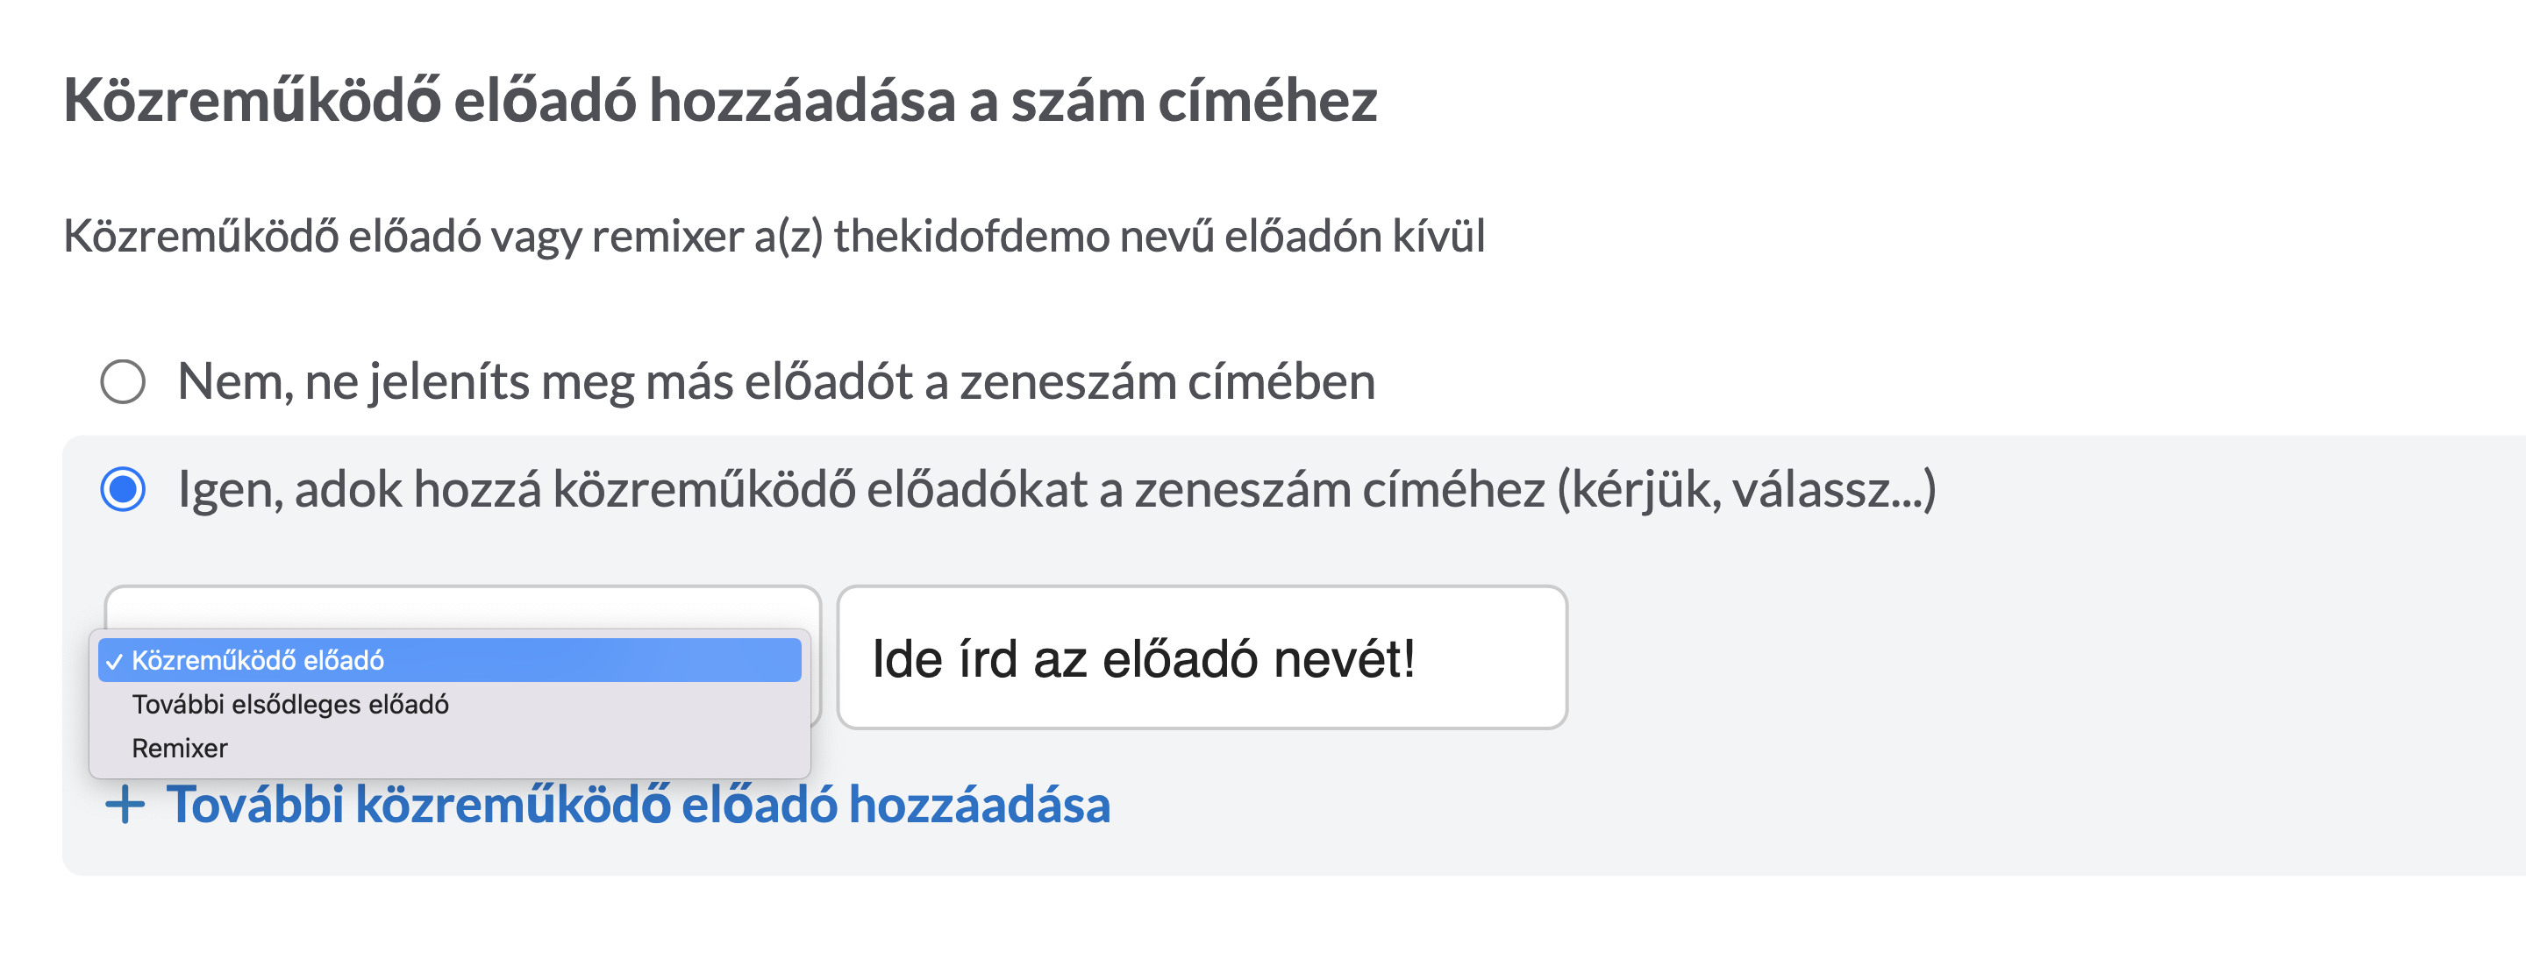Choose 'Közreműködő előadó' from the dropdown list
Screen dimensions: 2526x966
(x=449, y=660)
